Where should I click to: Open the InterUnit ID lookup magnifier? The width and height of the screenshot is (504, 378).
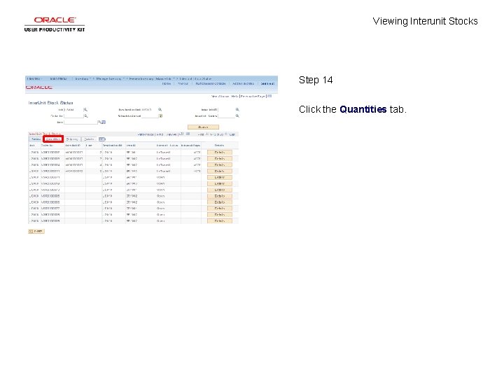[x=237, y=110]
